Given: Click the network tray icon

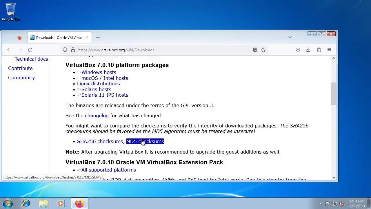Looking at the screenshot, I should pos(335,203).
